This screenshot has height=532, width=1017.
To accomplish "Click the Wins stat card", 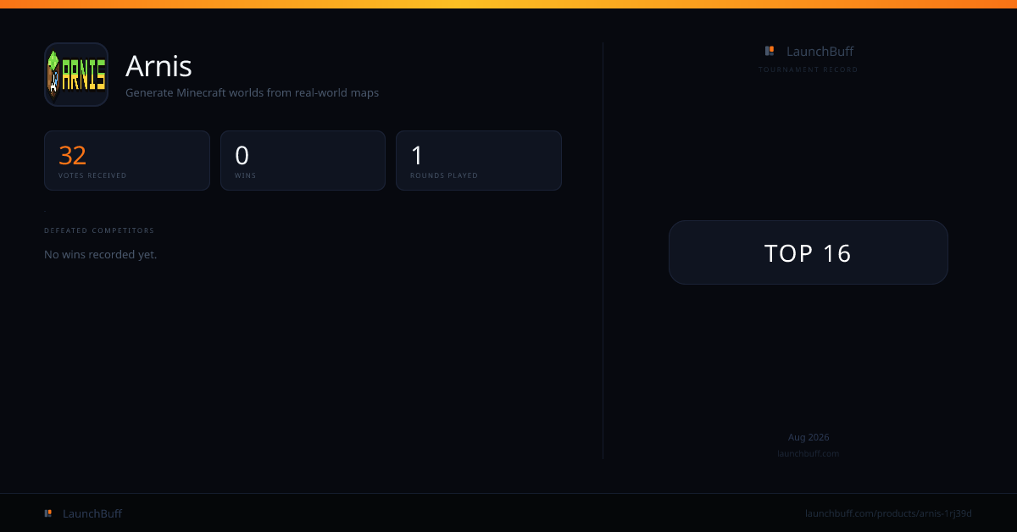I will 303,160.
